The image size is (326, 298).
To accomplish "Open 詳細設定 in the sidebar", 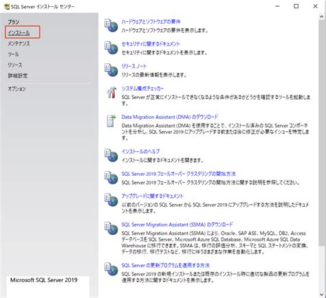I will (18, 76).
